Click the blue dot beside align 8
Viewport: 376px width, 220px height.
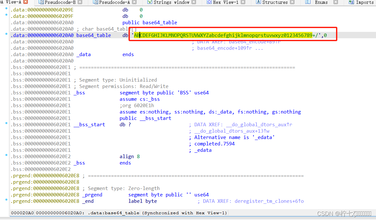coord(6,155)
